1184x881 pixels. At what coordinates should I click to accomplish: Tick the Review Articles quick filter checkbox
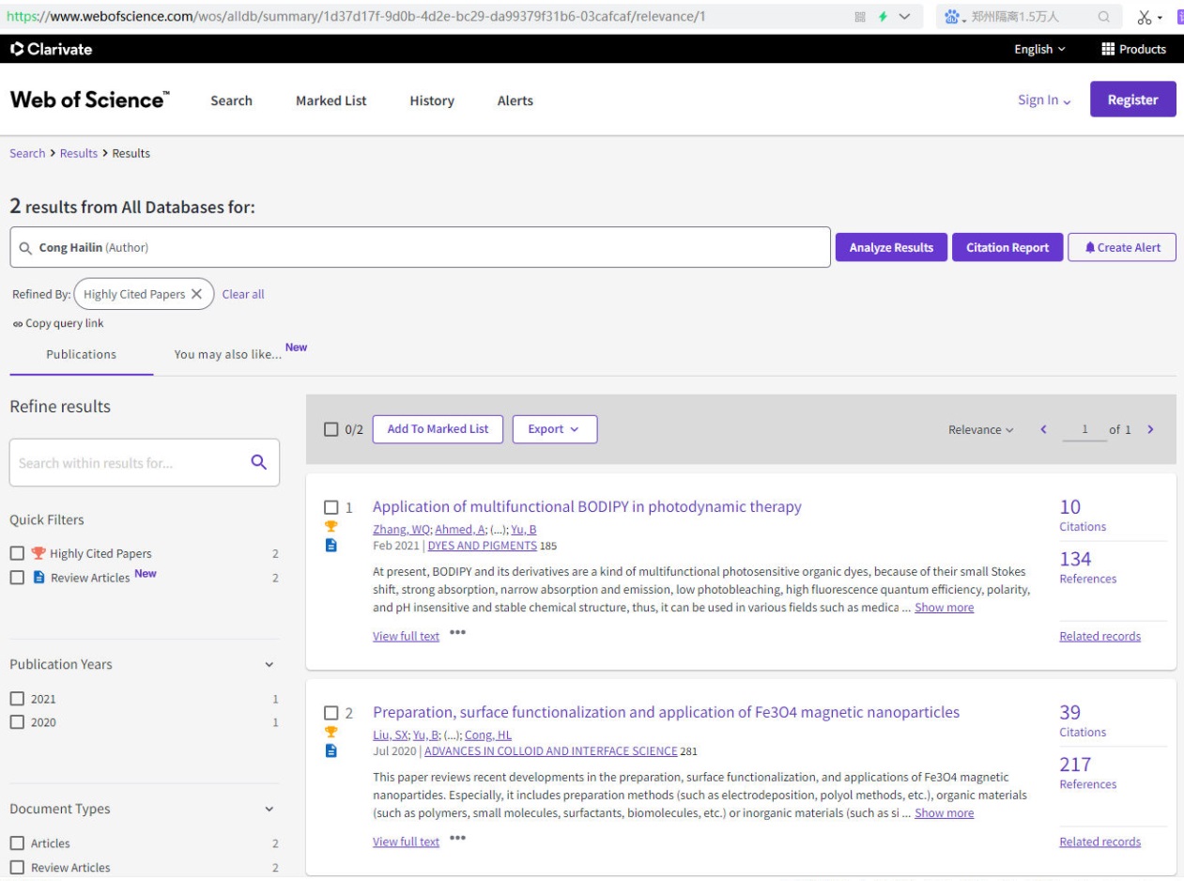16,578
